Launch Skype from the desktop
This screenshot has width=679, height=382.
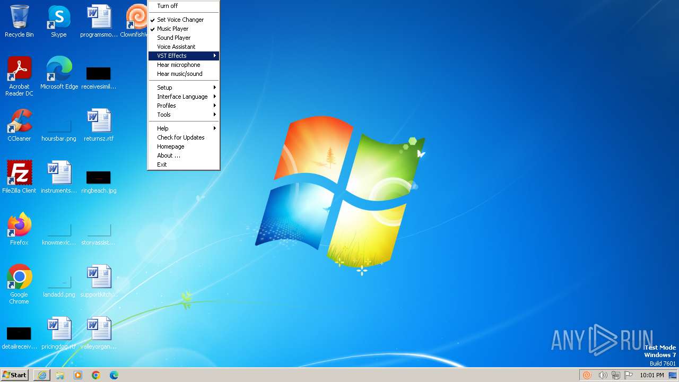pos(58,21)
